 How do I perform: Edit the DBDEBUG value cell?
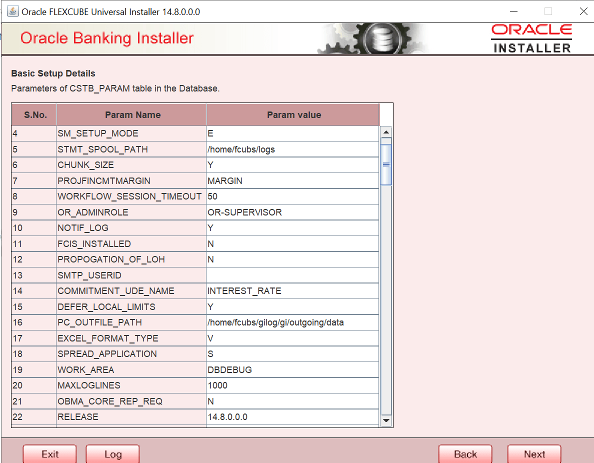(292, 369)
